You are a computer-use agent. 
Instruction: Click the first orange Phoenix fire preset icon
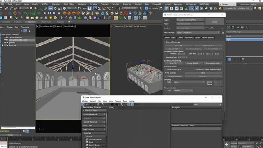click(65, 13)
